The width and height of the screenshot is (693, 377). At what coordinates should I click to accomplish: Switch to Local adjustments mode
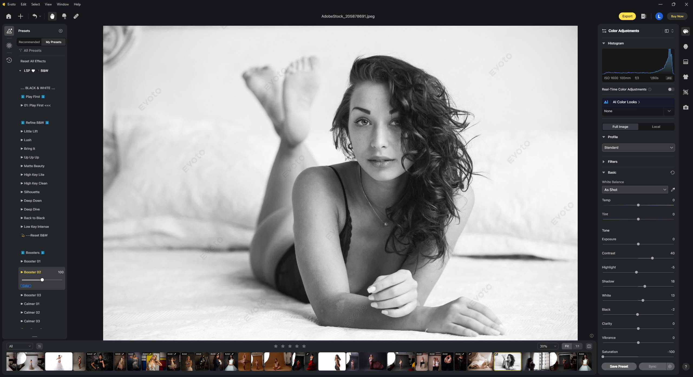(656, 127)
